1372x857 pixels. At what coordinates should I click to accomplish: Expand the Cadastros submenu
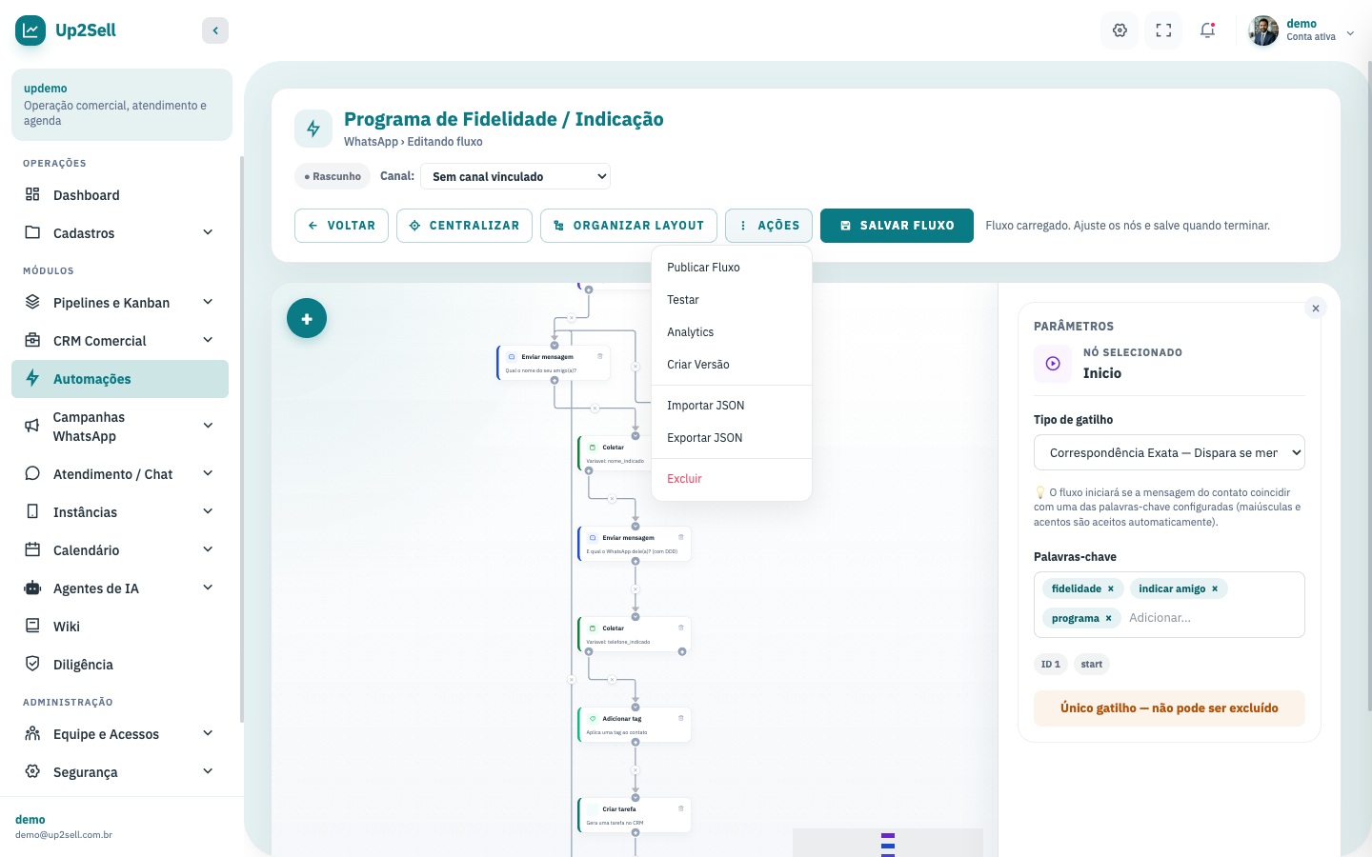coord(208,232)
